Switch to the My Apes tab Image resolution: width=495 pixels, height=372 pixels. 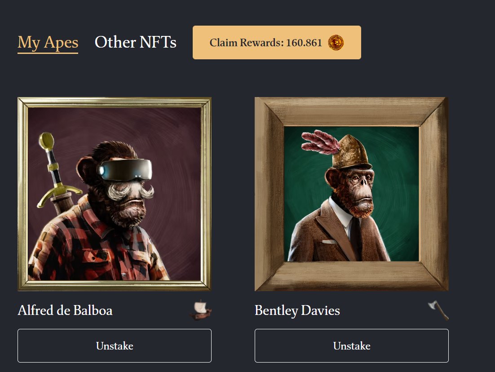coord(48,42)
